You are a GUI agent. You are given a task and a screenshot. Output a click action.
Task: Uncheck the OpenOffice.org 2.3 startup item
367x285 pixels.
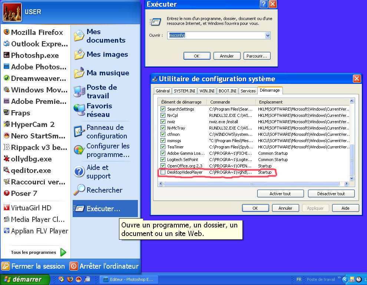(163, 166)
